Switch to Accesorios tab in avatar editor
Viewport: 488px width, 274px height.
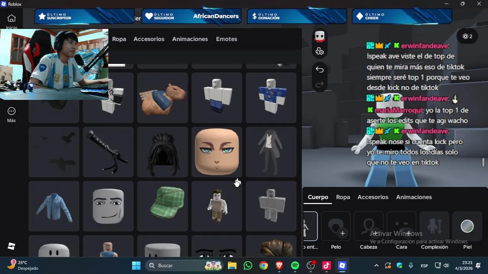pos(373,197)
